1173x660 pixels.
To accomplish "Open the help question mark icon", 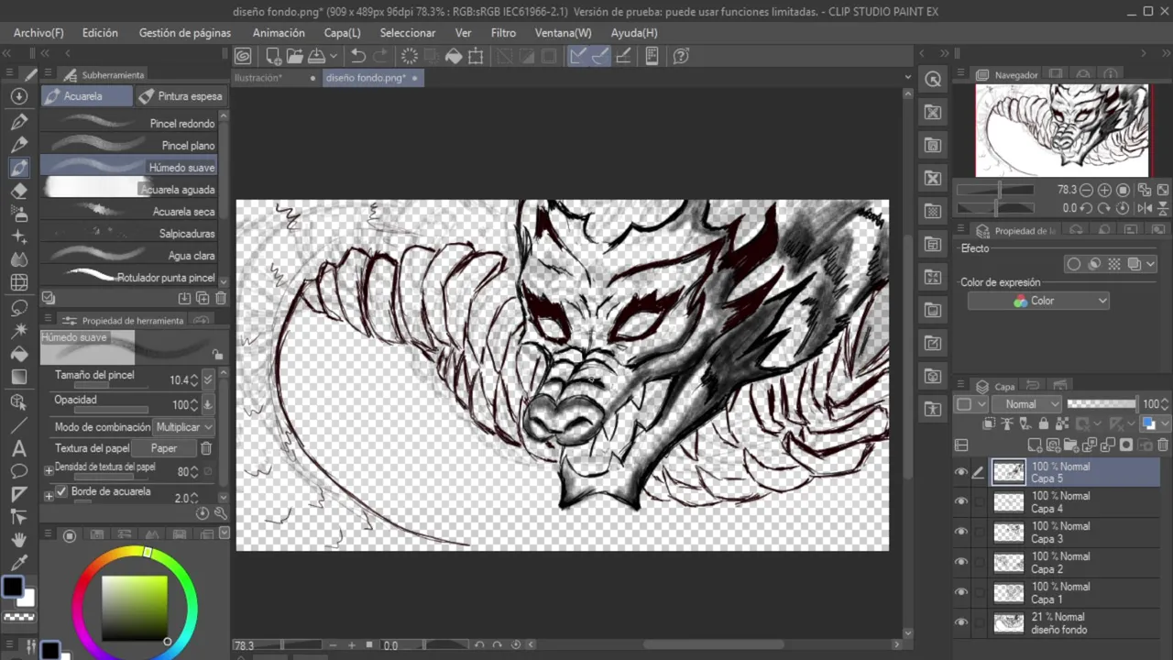I will click(x=681, y=56).
